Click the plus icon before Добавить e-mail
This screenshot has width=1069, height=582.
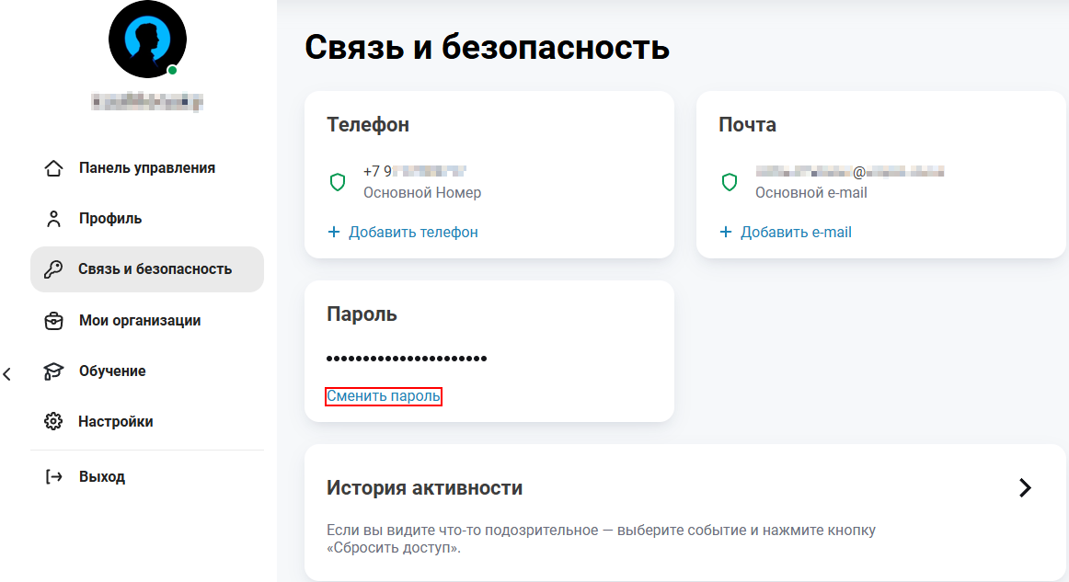click(x=726, y=233)
